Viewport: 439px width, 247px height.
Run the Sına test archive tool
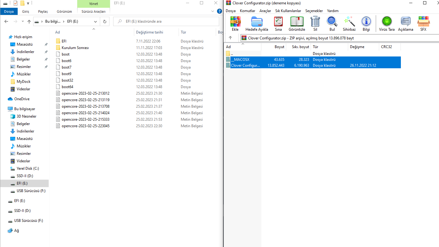point(278,24)
